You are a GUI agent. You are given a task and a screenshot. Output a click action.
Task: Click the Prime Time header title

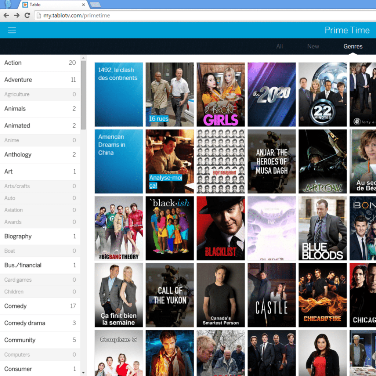(347, 30)
